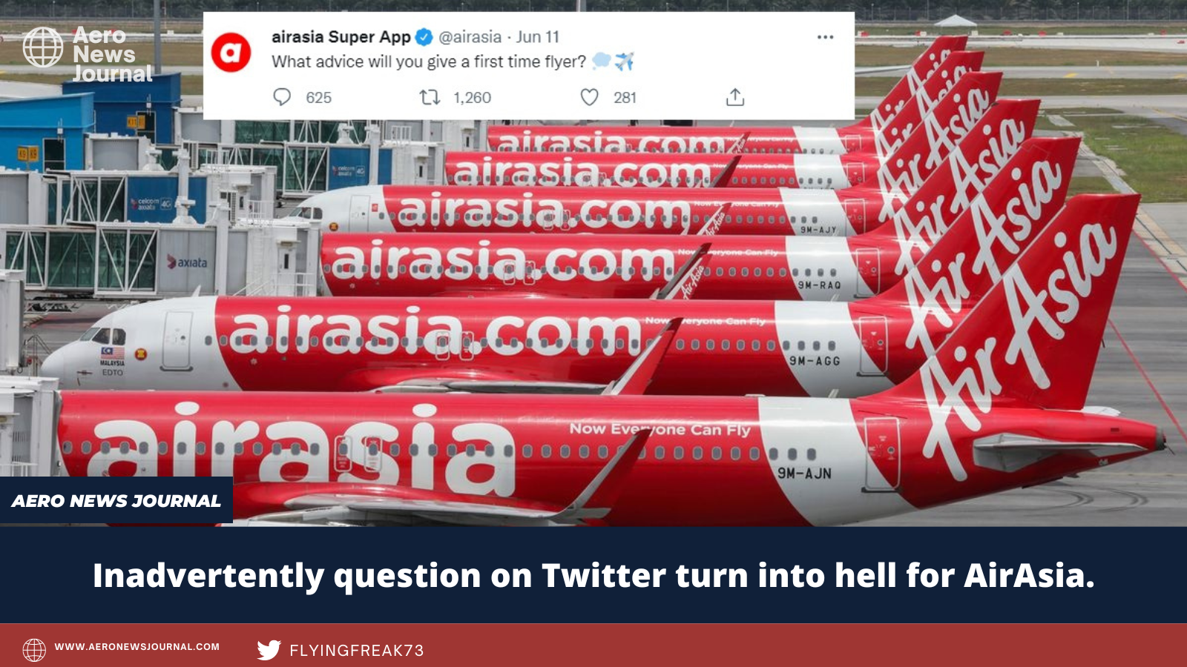
Task: Click the Aero News Journal globe logo
Action: [x=43, y=47]
